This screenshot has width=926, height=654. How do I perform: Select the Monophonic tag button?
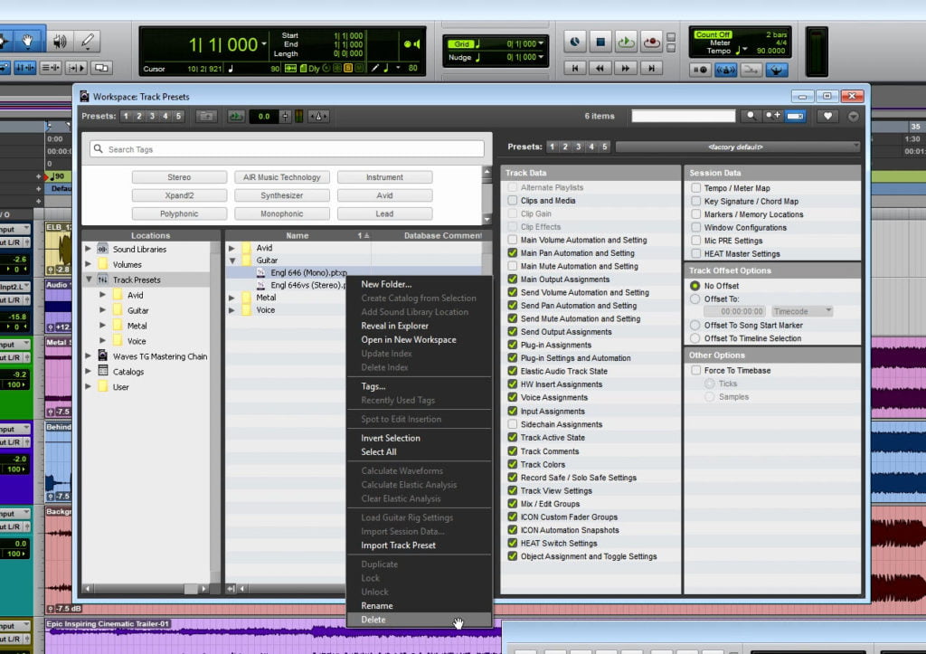coord(282,213)
